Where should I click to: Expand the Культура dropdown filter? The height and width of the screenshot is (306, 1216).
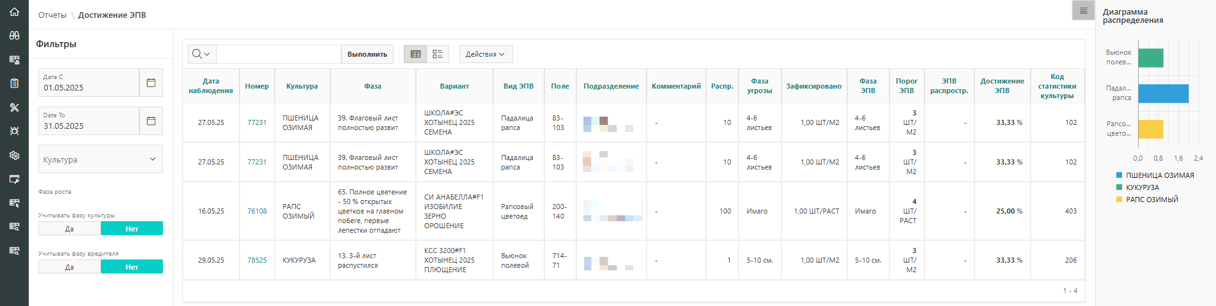100,159
